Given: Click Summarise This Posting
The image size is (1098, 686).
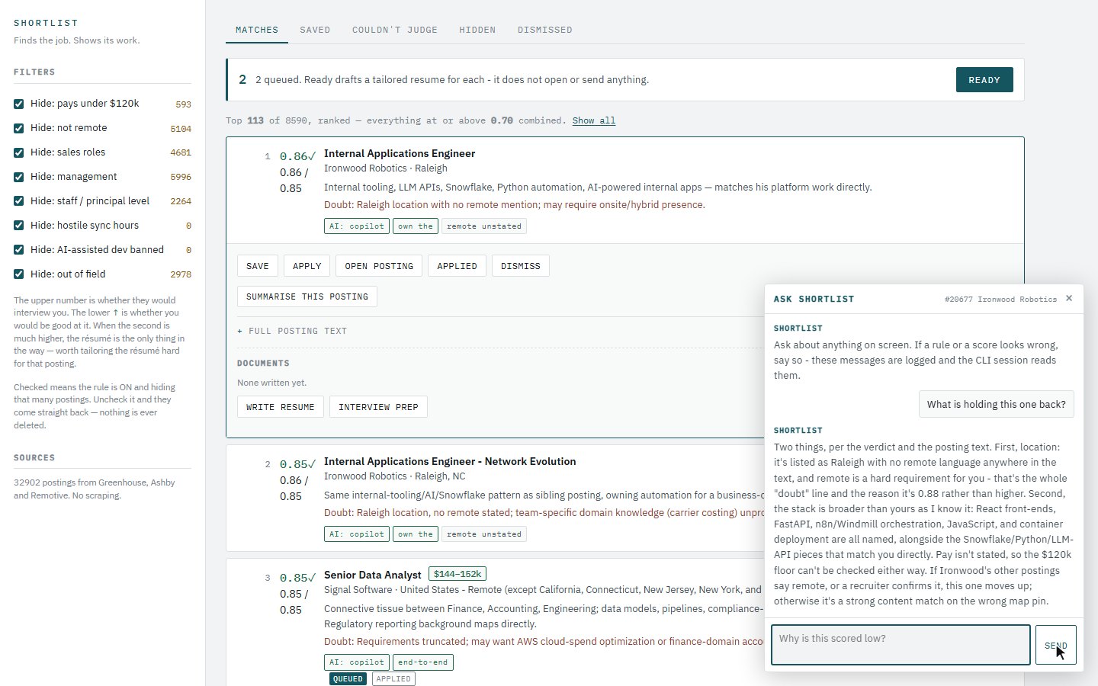Looking at the screenshot, I should (x=307, y=297).
